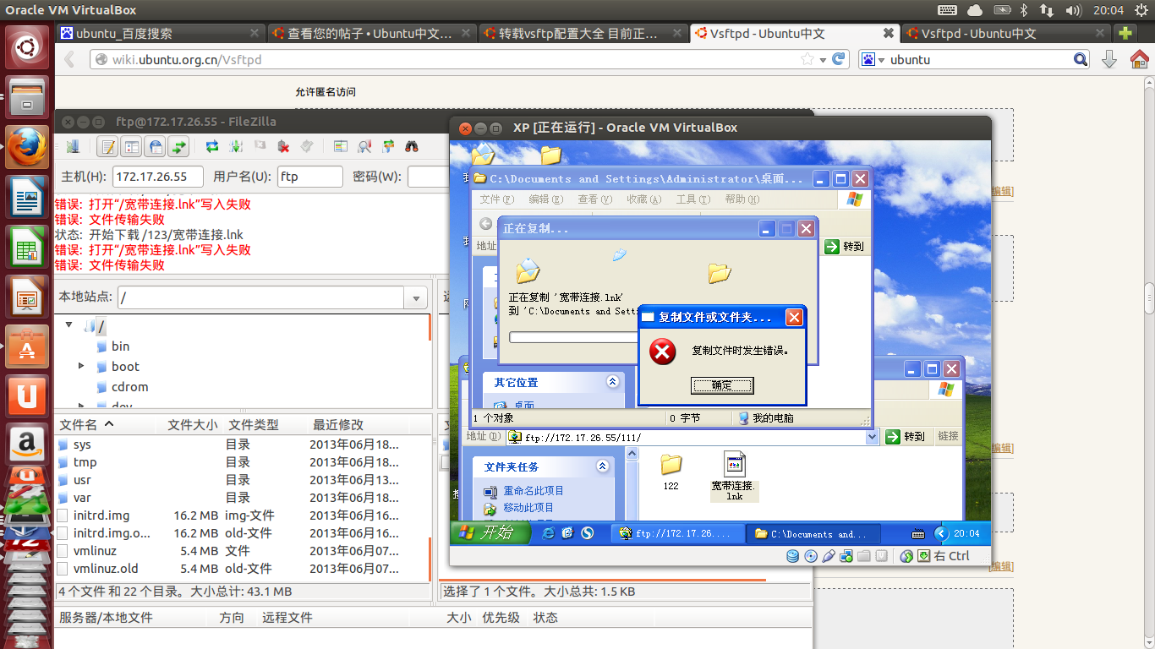
Task: Click 重命名此项目 link in XP task pane
Action: coord(534,491)
